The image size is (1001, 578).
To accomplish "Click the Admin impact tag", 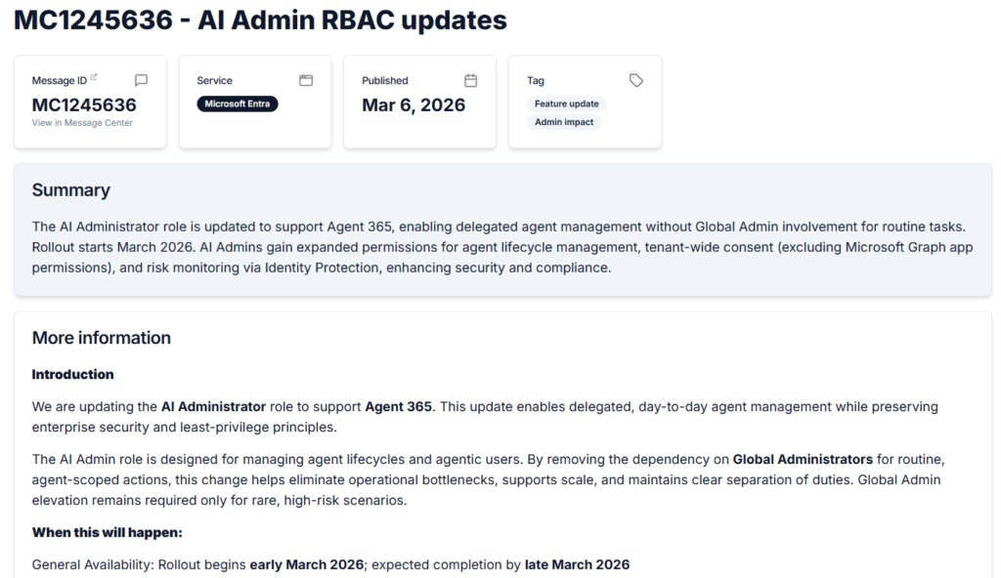I will [x=564, y=122].
